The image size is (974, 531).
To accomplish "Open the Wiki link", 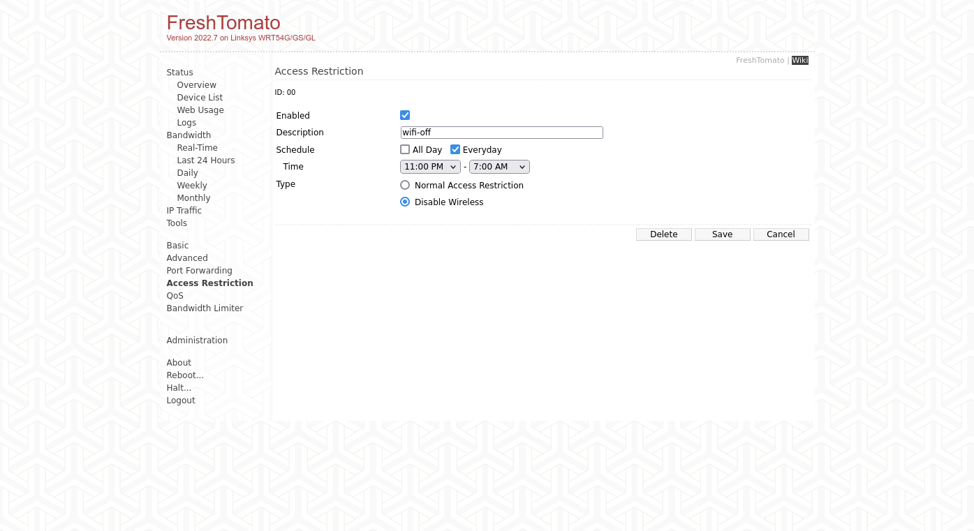I will (x=800, y=61).
